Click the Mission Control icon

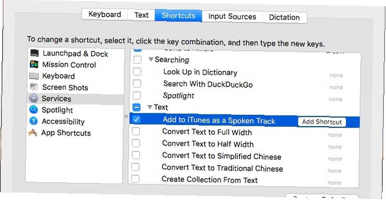[34, 64]
